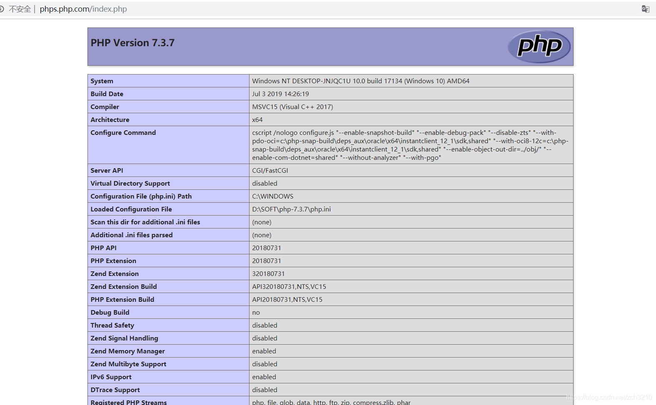Click the 'Zend Signal Handling' label
The height and width of the screenshot is (405, 656).
pos(124,338)
